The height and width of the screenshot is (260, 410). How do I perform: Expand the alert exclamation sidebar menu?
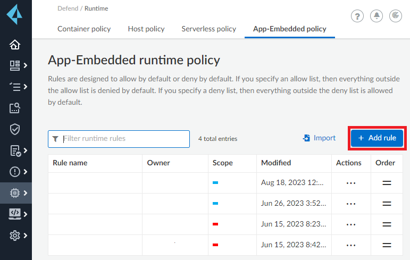click(x=18, y=171)
